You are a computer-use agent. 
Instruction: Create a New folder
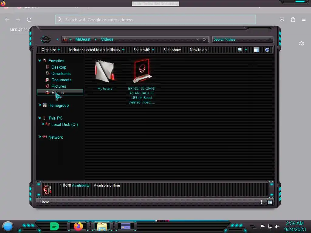coord(199,50)
